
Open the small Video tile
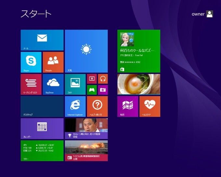click(x=92, y=79)
